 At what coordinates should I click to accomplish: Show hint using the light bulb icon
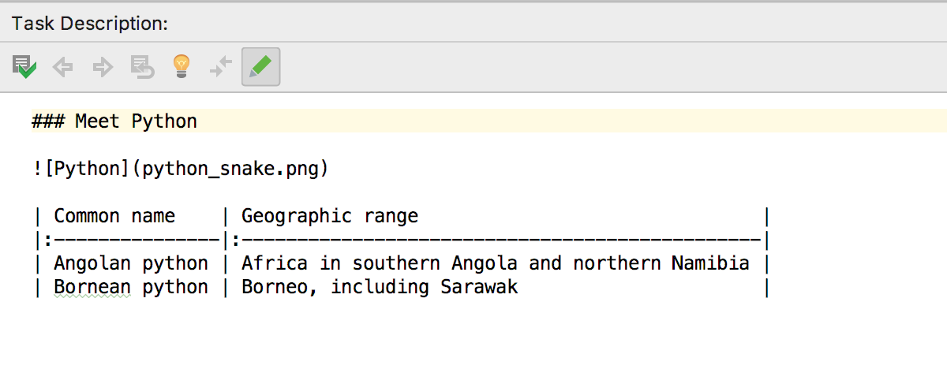[x=182, y=67]
